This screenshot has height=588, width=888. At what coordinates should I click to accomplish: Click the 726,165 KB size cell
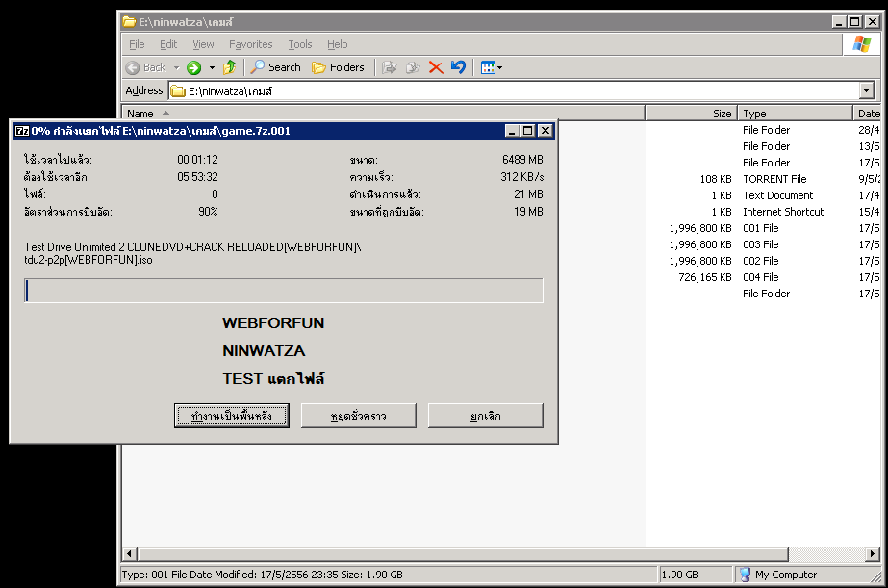pyautogui.click(x=705, y=277)
